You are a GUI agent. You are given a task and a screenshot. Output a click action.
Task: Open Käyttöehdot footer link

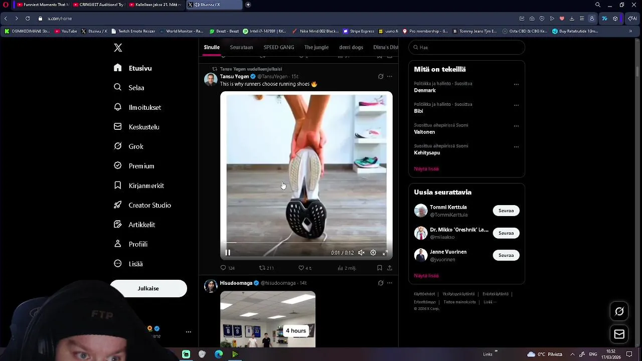pos(424,294)
